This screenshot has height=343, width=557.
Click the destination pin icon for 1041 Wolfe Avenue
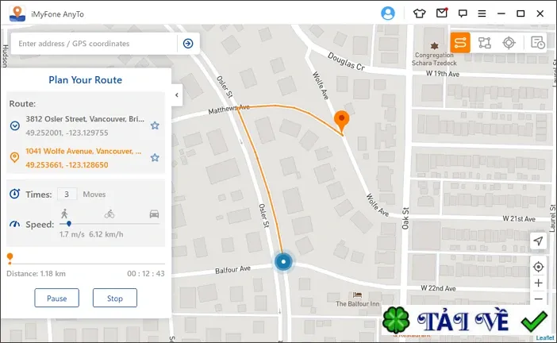[x=14, y=157]
